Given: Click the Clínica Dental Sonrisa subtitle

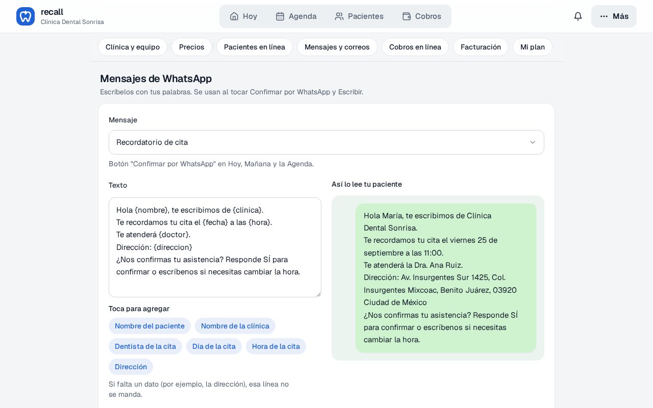Looking at the screenshot, I should pyautogui.click(x=72, y=22).
